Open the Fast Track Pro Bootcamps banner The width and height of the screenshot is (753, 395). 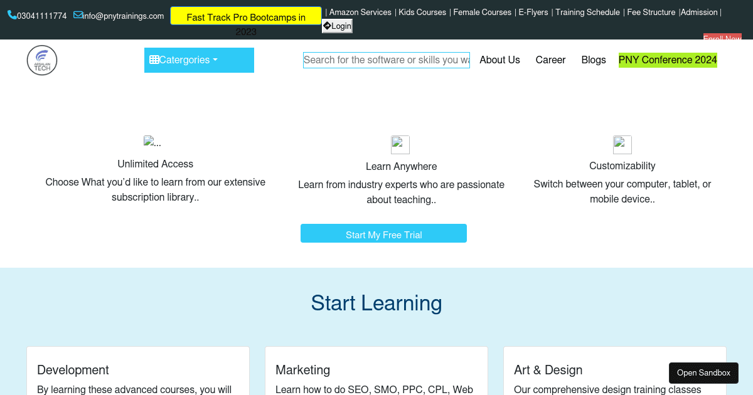point(245,17)
